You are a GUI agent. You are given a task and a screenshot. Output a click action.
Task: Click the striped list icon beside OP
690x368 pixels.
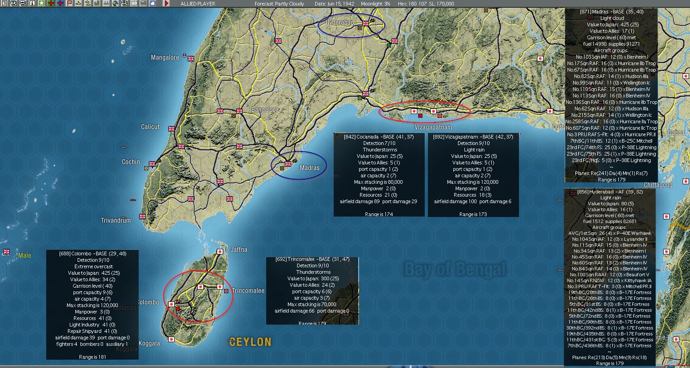point(143,3)
